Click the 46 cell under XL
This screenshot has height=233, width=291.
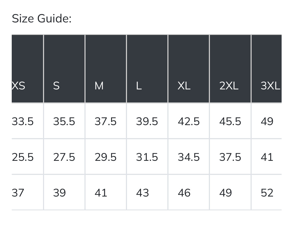tap(184, 193)
